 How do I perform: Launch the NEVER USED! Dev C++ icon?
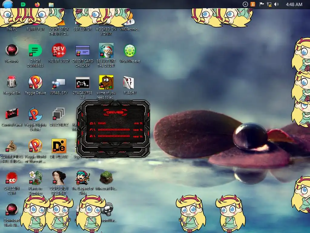(x=59, y=50)
